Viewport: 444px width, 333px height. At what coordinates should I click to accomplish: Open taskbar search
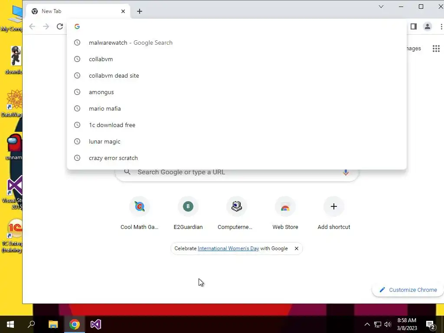[31, 324]
